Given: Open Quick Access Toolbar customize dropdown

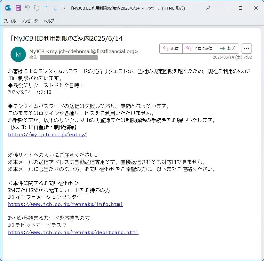Looking at the screenshot, I should (x=64, y=8).
